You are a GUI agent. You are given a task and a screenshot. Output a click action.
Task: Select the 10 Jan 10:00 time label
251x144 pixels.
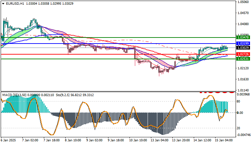click(138, 140)
